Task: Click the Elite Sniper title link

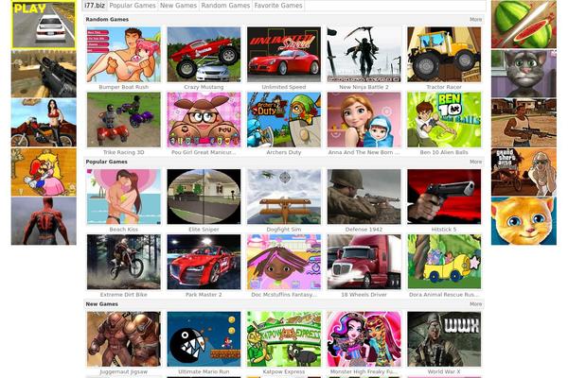Action: [x=204, y=230]
